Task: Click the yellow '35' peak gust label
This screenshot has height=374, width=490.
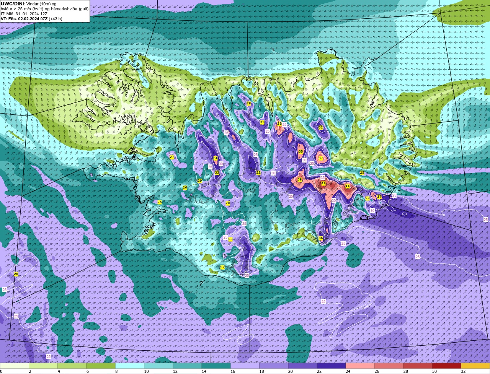Action: pos(301,152)
